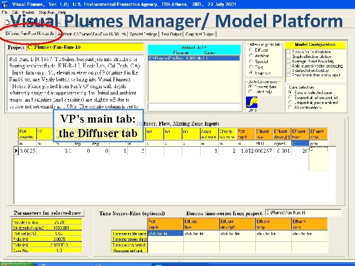Click the Stop Run menu item
The width and height of the screenshot is (355, 266).
[x=46, y=12]
